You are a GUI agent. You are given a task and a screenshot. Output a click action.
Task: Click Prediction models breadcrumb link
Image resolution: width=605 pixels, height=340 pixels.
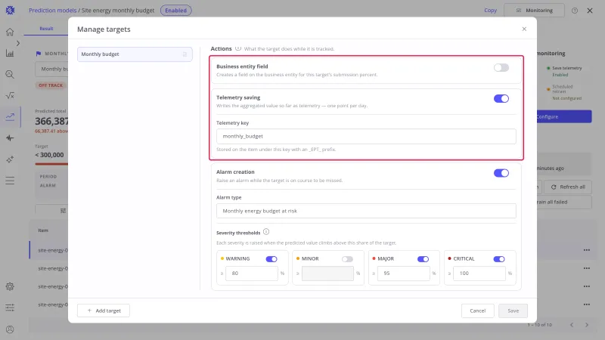(52, 11)
